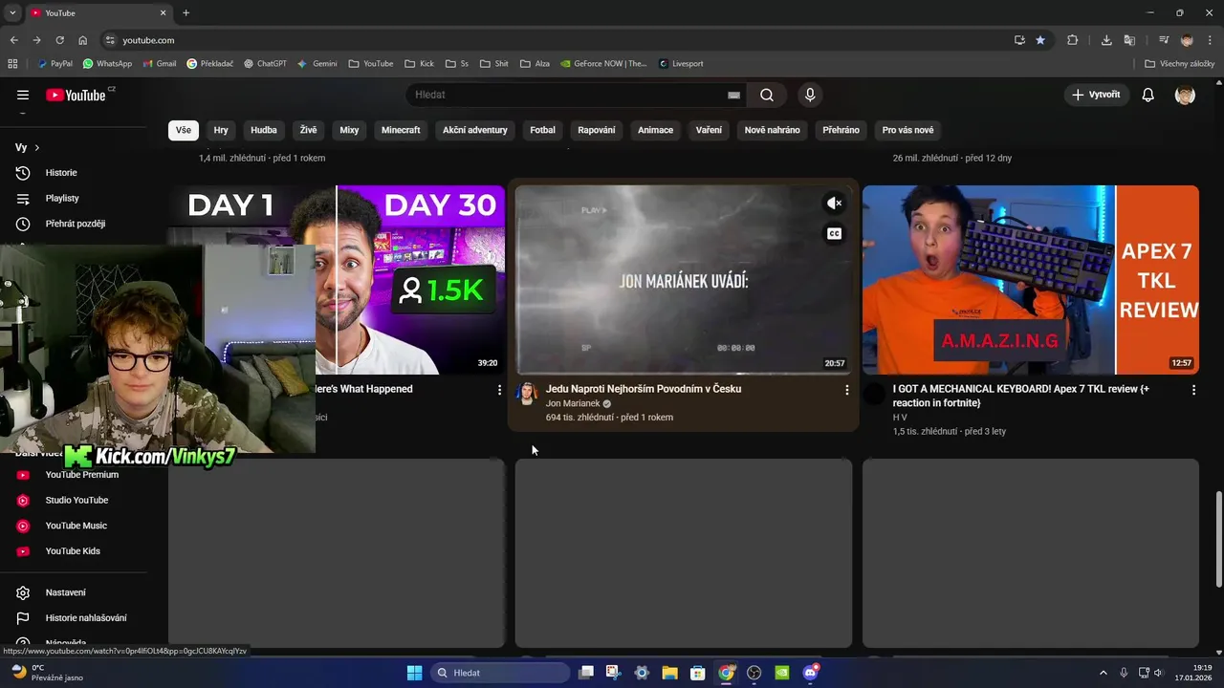Screen dimensions: 1224x688
Task: Open Všechny záložky folder
Action: pos(1179,64)
